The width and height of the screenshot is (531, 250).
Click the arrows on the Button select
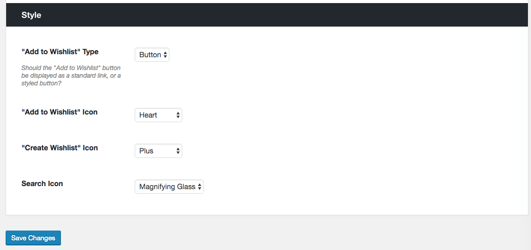point(165,55)
